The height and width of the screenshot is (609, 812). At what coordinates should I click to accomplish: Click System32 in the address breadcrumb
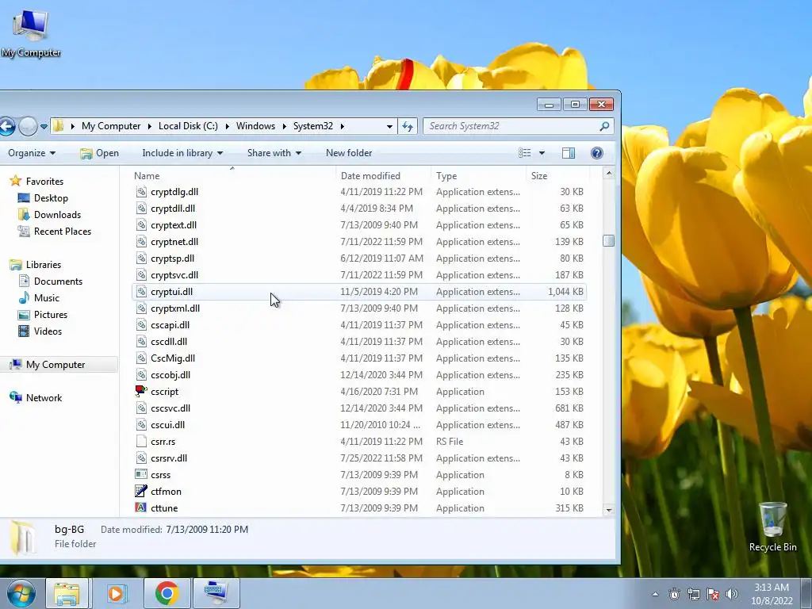312,126
